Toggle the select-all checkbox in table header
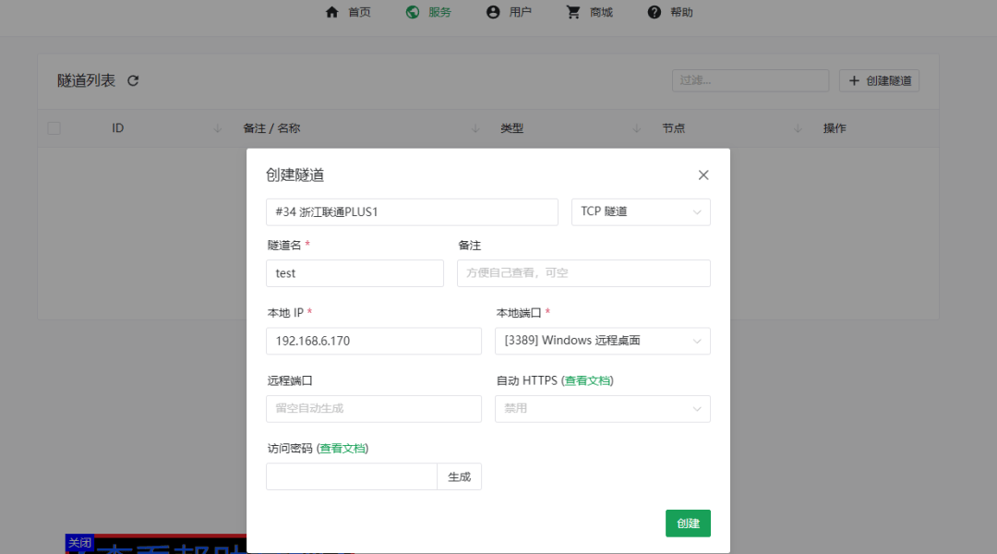997x554 pixels. click(x=54, y=128)
